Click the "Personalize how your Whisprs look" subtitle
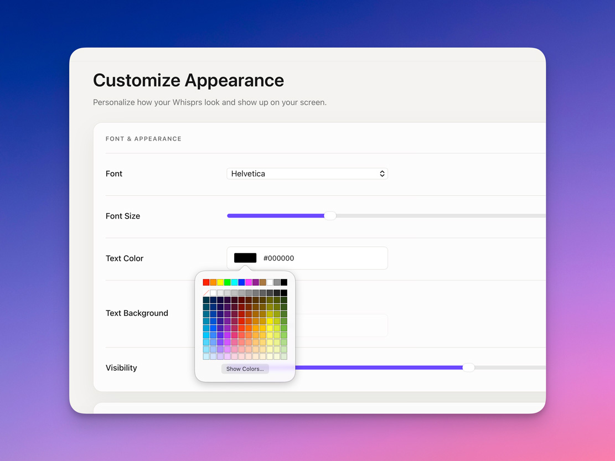Viewport: 615px width, 461px height. (210, 102)
